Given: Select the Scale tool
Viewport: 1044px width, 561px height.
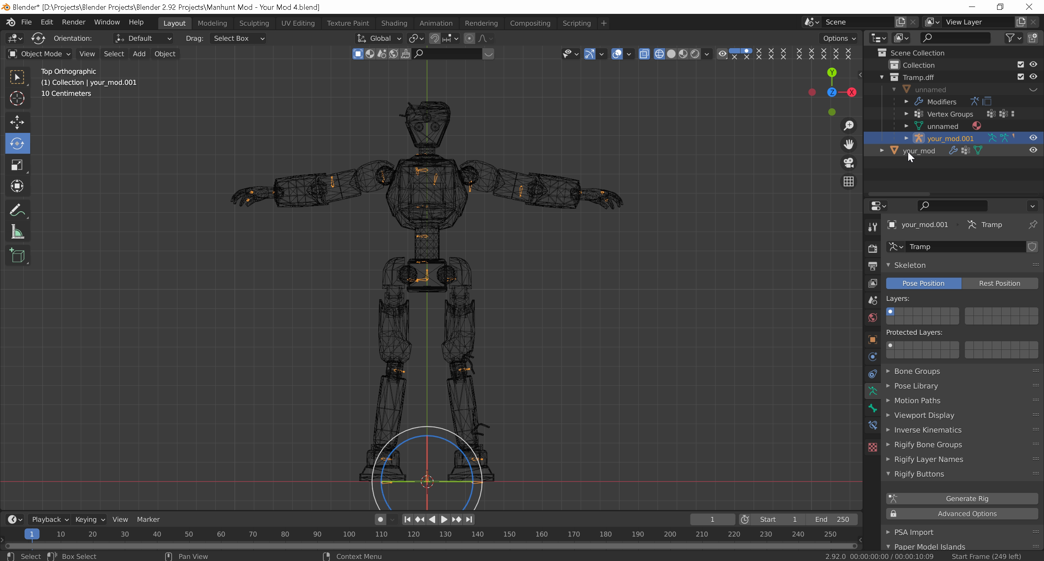Looking at the screenshot, I should [17, 165].
